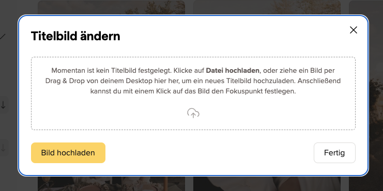Click the upper down-arrow icon behind dialog

[x=3, y=105]
